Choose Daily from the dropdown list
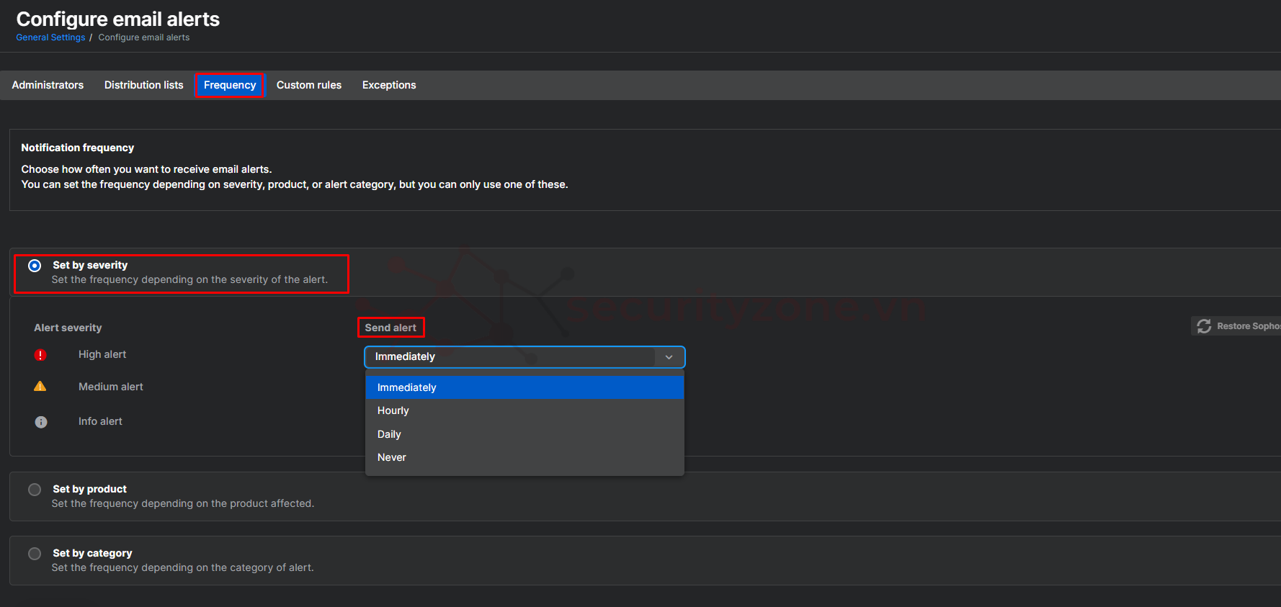Image resolution: width=1281 pixels, height=607 pixels. (x=525, y=434)
